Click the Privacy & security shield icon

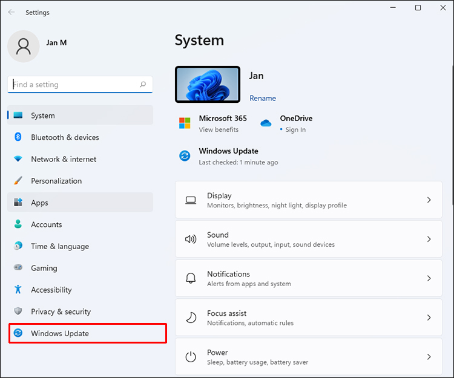tap(18, 311)
